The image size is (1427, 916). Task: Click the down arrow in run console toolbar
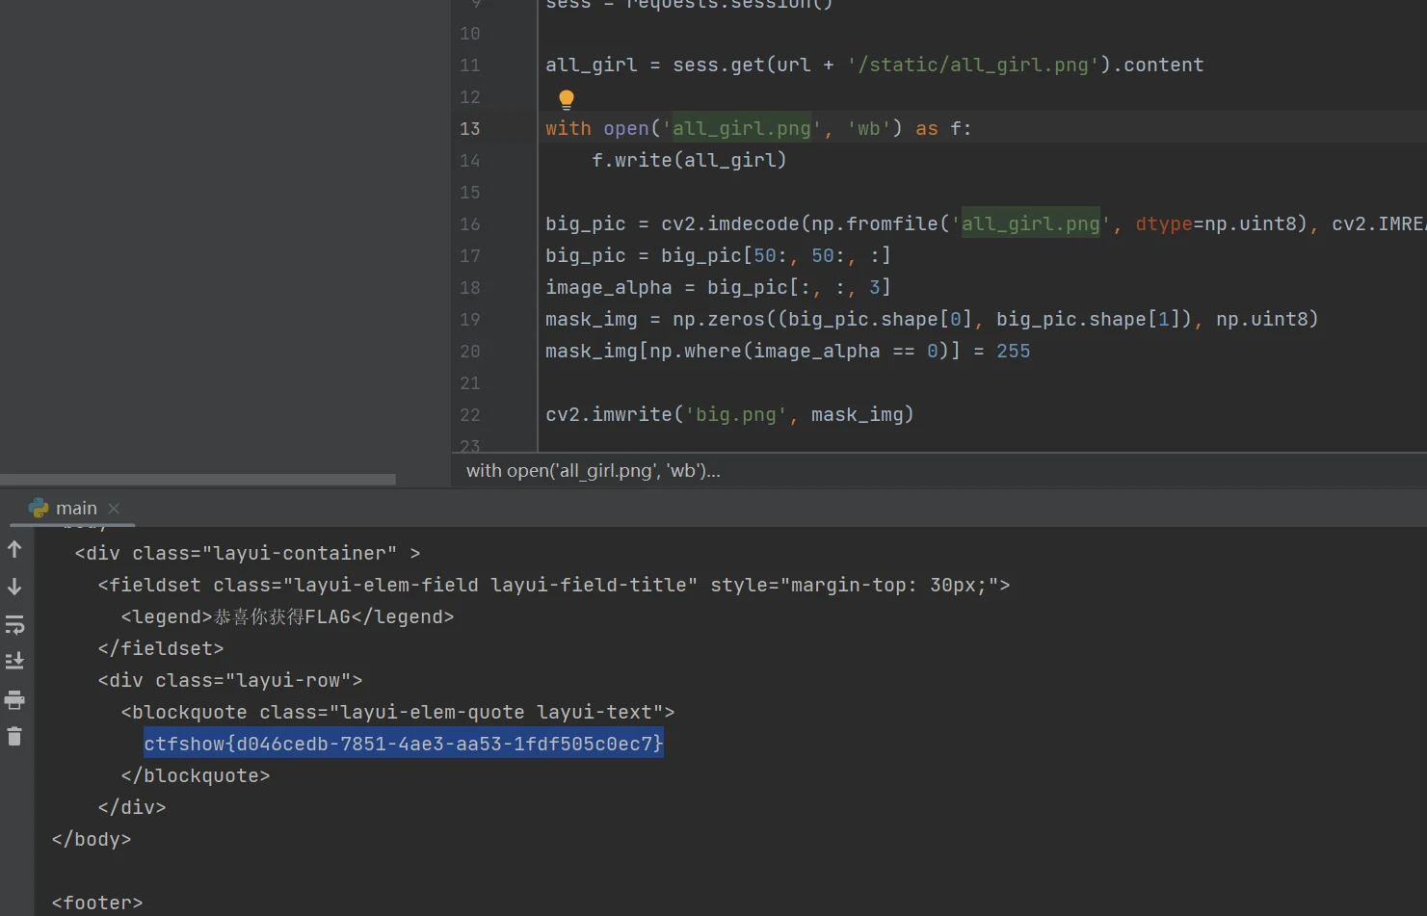(14, 587)
